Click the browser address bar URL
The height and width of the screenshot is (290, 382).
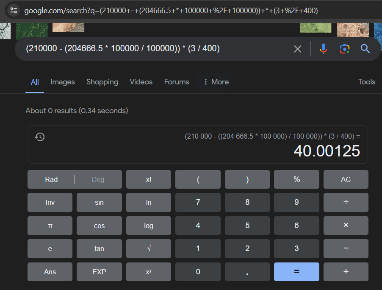(x=171, y=11)
